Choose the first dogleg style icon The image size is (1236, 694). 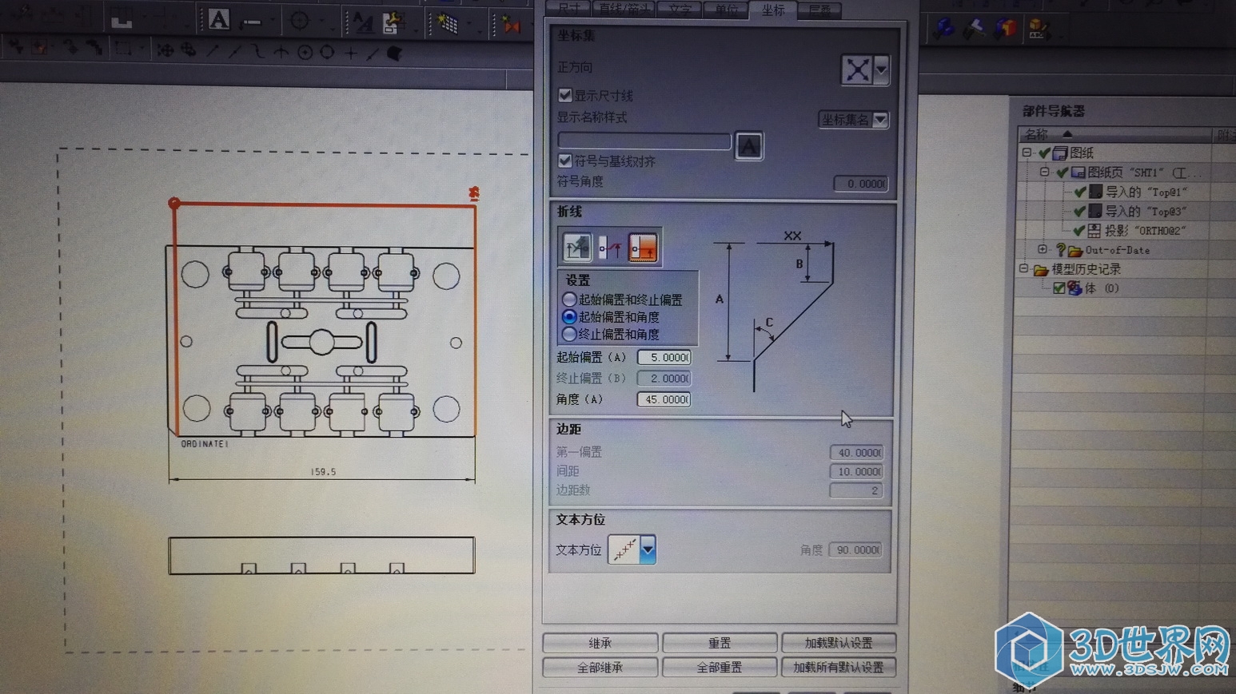click(576, 247)
